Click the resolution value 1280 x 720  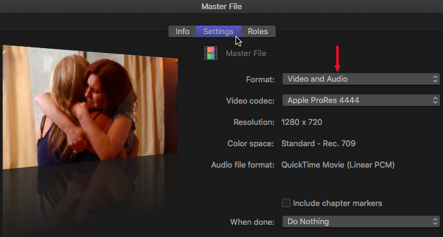coord(301,122)
